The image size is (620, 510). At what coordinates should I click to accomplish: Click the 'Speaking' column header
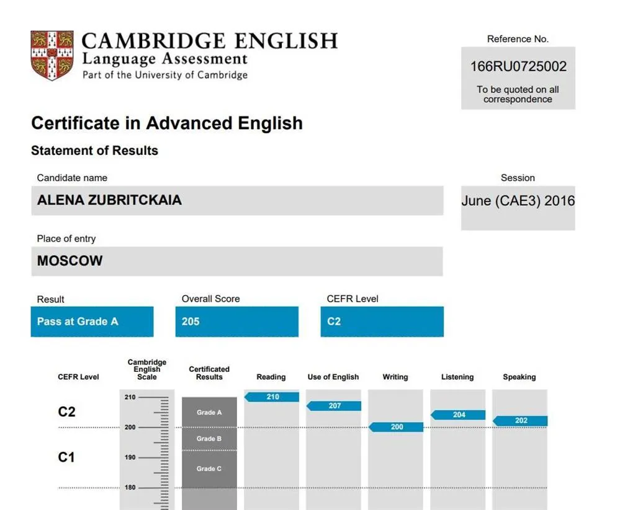(x=519, y=377)
